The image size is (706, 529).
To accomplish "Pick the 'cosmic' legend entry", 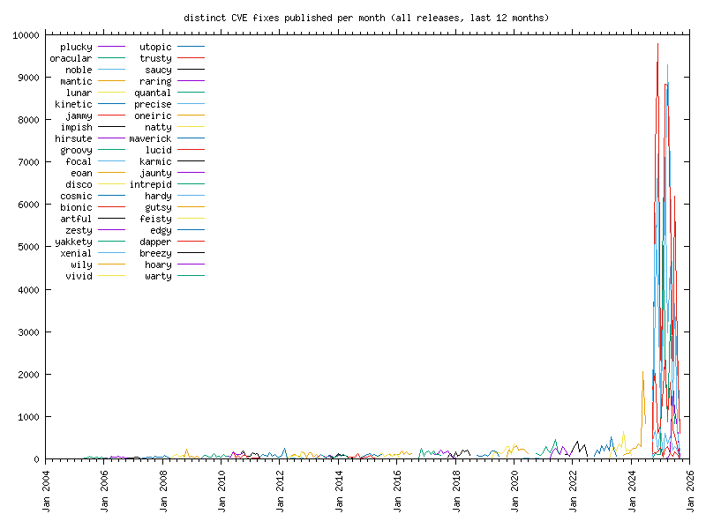I will click(x=76, y=196).
